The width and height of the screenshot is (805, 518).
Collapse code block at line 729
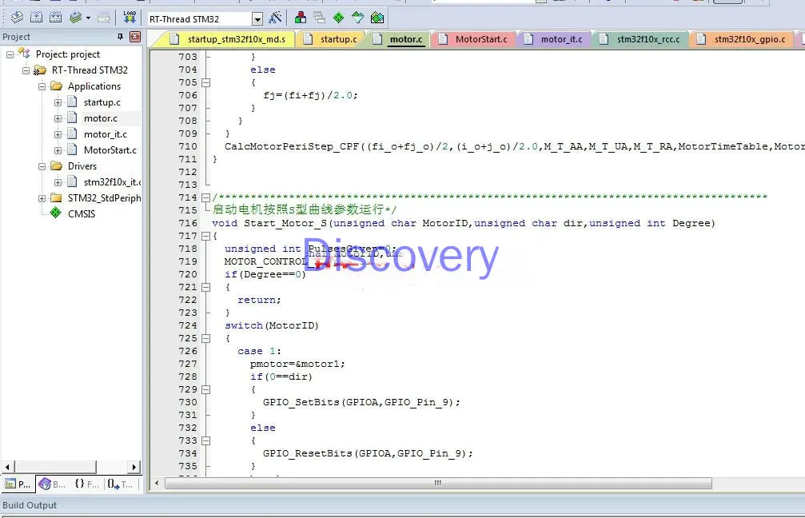(206, 389)
